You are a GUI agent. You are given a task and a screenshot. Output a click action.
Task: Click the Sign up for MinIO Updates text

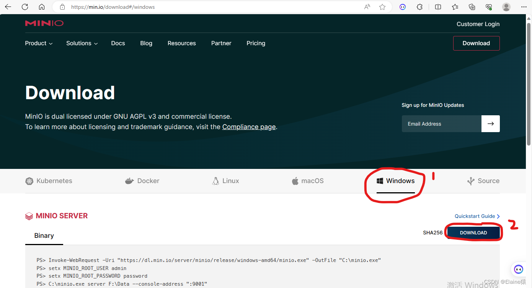[433, 105]
